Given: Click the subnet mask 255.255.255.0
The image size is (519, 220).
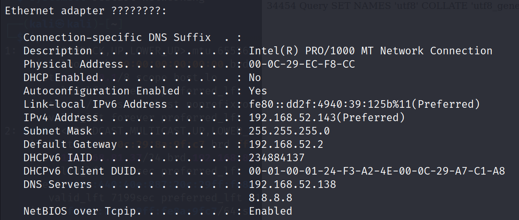Looking at the screenshot, I should 289,131.
